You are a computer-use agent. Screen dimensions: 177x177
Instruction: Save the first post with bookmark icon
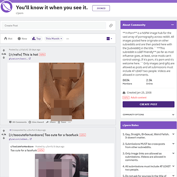pyautogui.click(x=62, y=122)
